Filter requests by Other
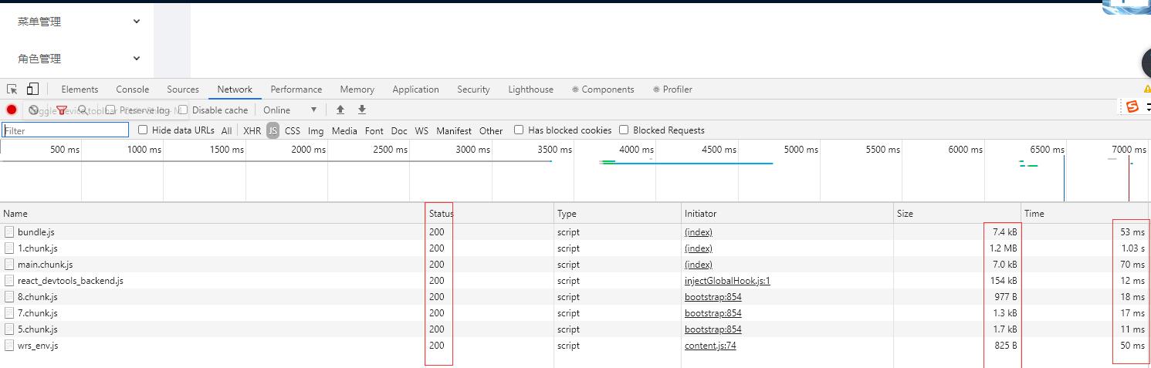The width and height of the screenshot is (1151, 368). coord(491,130)
